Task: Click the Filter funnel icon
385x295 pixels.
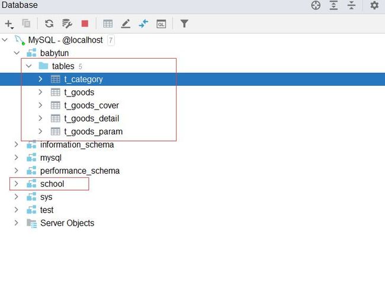Action: 184,24
